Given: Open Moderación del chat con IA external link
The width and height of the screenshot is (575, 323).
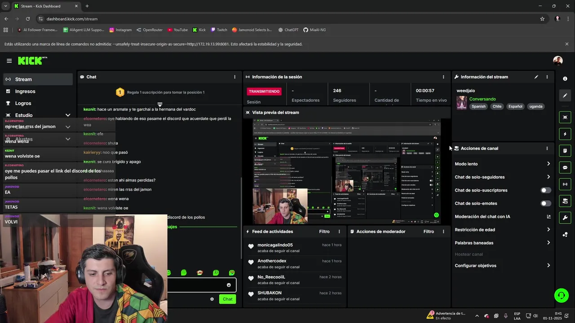Looking at the screenshot, I should pos(548,217).
